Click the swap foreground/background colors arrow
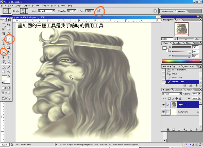Viewport: 203px width, 148px height. [9, 76]
